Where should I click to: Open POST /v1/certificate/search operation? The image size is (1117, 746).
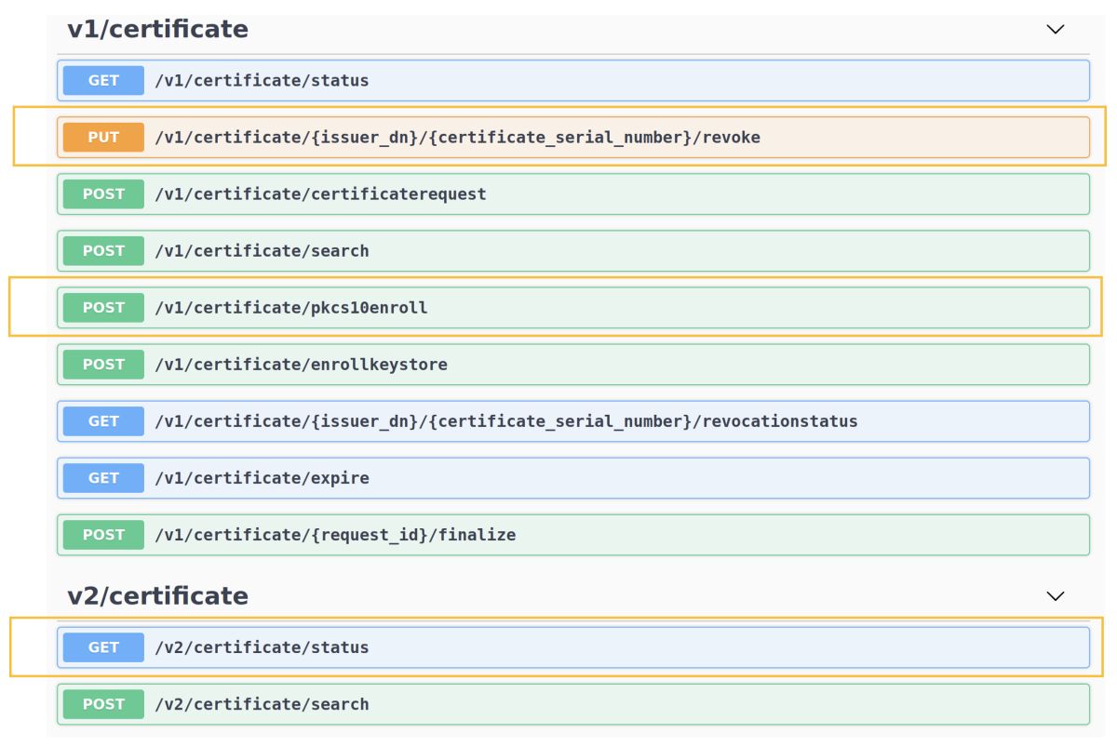tap(262, 251)
